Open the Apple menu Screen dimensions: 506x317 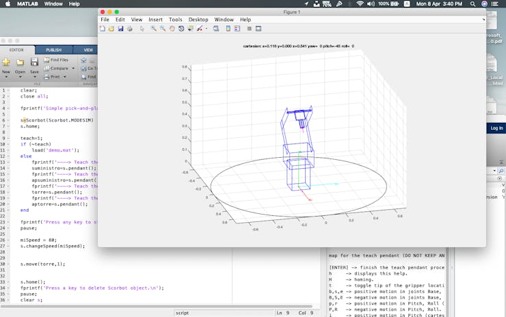point(8,4)
